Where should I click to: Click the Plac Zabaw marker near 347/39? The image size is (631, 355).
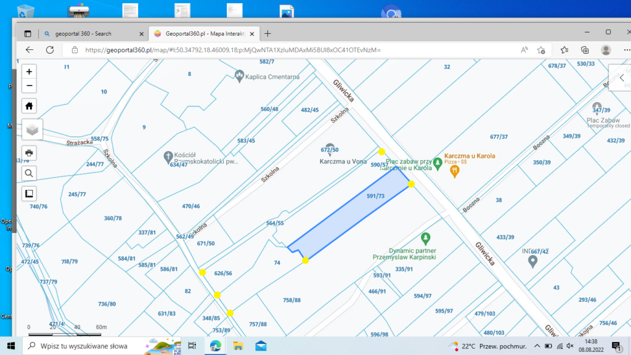(x=596, y=108)
